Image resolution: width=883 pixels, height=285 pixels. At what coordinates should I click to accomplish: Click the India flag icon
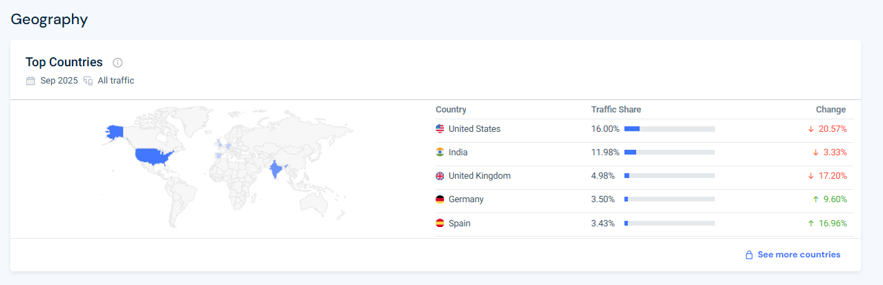pyautogui.click(x=440, y=153)
